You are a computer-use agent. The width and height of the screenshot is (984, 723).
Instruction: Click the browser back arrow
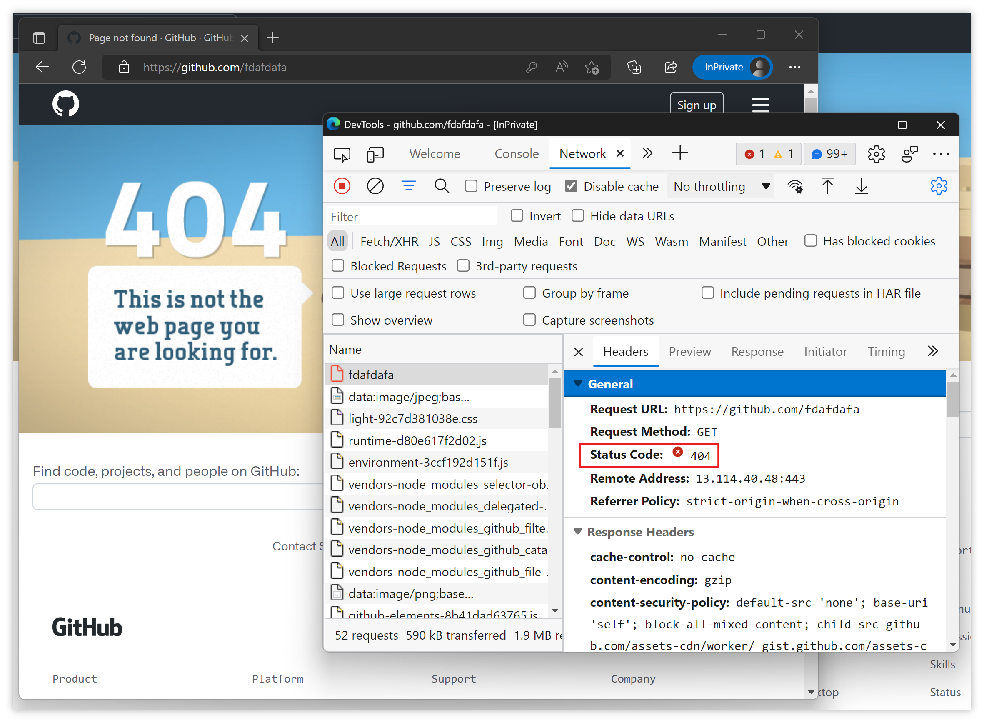coord(42,67)
